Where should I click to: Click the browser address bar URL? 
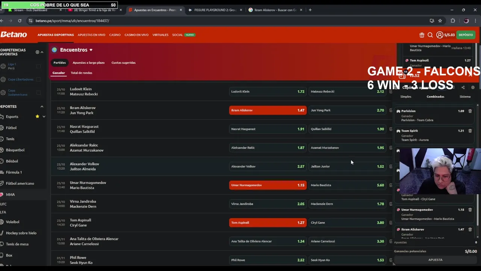coord(72,21)
